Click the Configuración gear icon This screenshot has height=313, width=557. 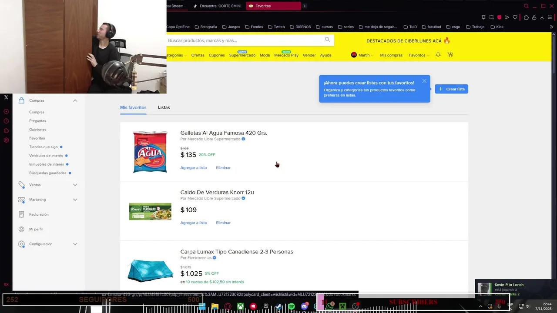(21, 244)
